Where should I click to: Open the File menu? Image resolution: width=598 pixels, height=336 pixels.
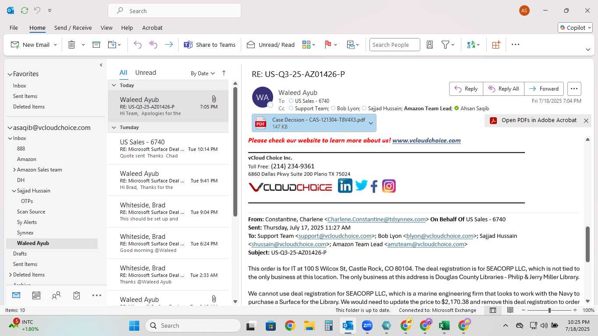pyautogui.click(x=14, y=28)
